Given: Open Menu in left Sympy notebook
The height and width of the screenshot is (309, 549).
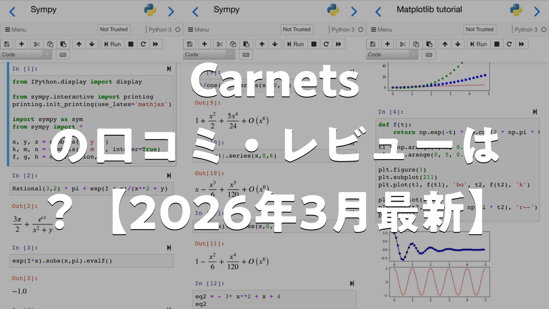Looking at the screenshot, I should [x=15, y=30].
